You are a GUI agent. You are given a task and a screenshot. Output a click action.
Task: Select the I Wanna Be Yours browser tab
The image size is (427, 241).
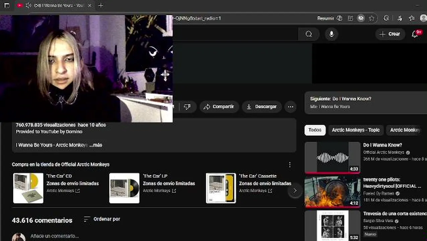point(55,5)
